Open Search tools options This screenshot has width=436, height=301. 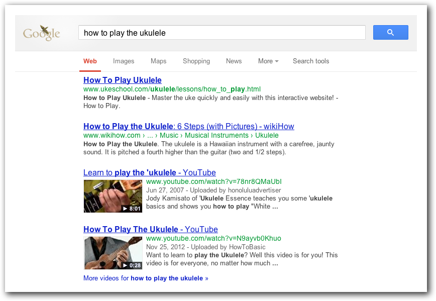[x=311, y=61]
